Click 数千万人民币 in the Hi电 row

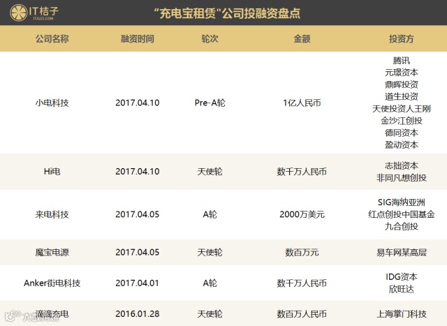pyautogui.click(x=302, y=172)
